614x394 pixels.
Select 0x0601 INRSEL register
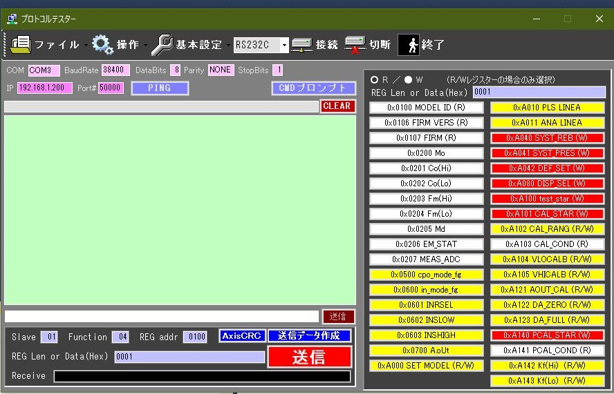427,305
